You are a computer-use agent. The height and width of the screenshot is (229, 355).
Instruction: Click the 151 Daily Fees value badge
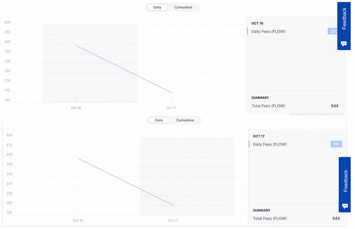coord(336,144)
